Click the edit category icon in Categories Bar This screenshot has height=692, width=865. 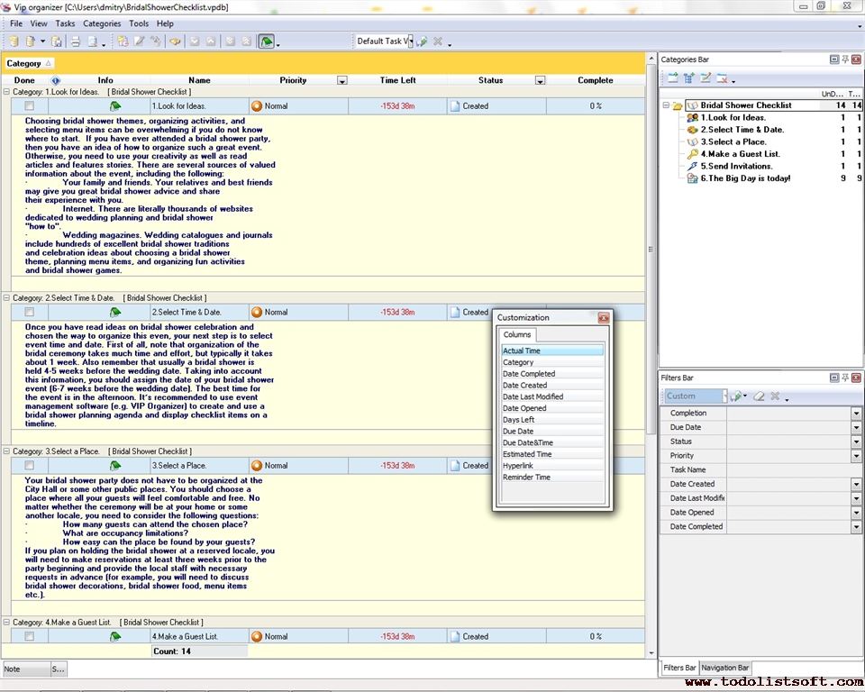(706, 79)
